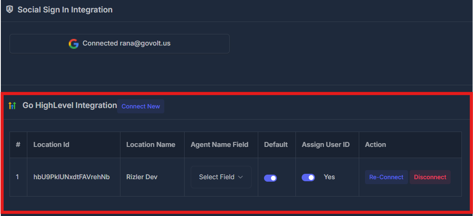Viewport: 473px width, 216px height.
Task: Click the Social Sign In shield icon
Action: [x=10, y=10]
